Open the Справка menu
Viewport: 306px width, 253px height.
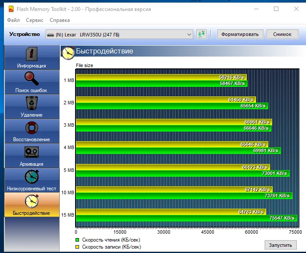60,20
